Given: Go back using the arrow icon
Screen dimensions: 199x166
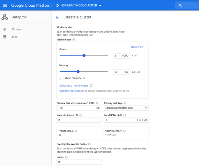Looking at the screenshot, I should tap(58, 17).
